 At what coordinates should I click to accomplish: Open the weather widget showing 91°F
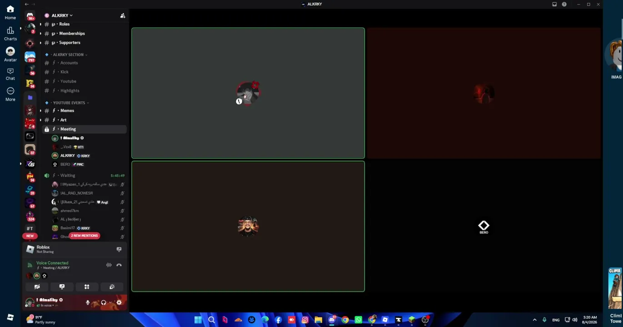40,320
